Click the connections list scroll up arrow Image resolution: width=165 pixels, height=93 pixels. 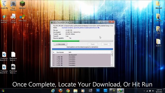112,52
